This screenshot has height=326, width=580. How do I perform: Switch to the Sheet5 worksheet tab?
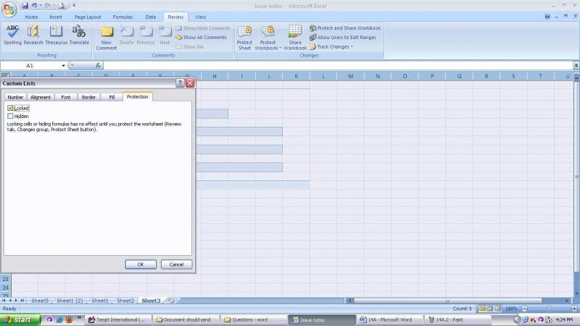coord(39,300)
